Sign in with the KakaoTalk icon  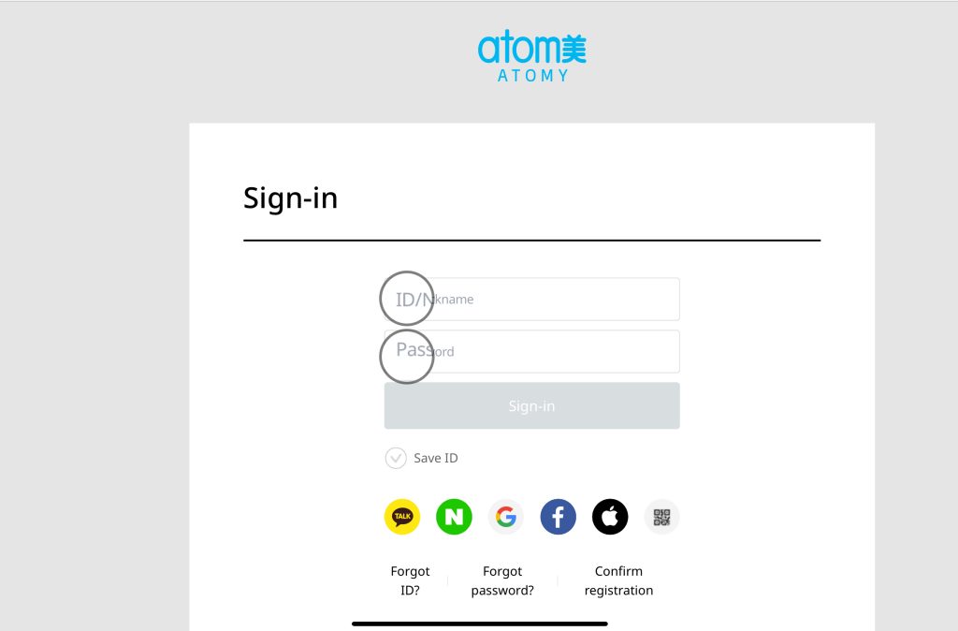tap(402, 517)
